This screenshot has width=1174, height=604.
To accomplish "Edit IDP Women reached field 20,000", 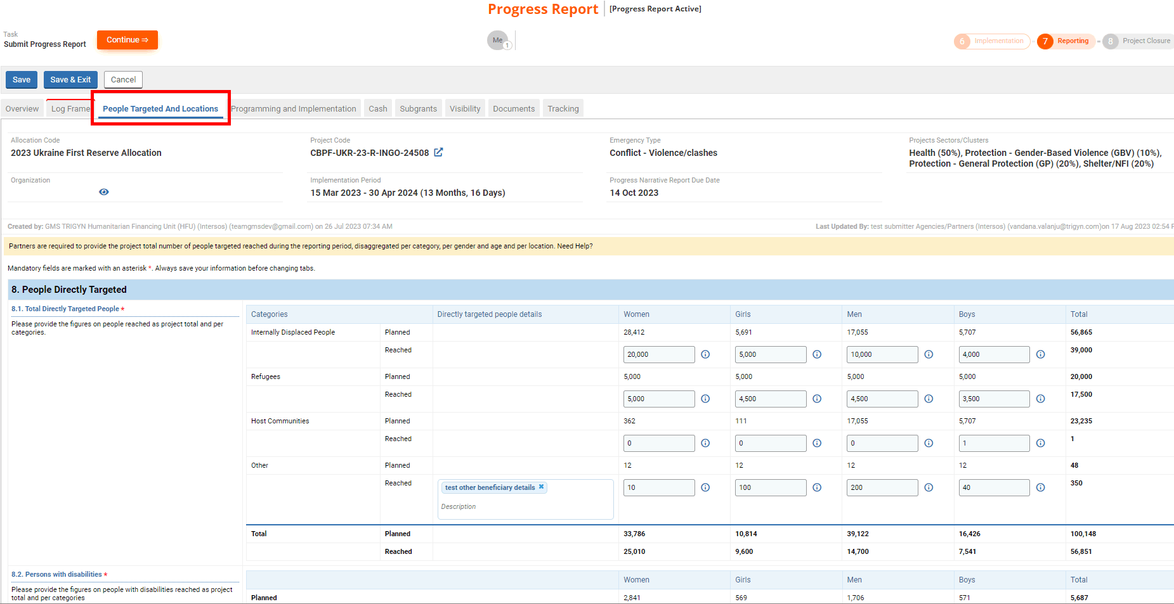I will pyautogui.click(x=659, y=354).
